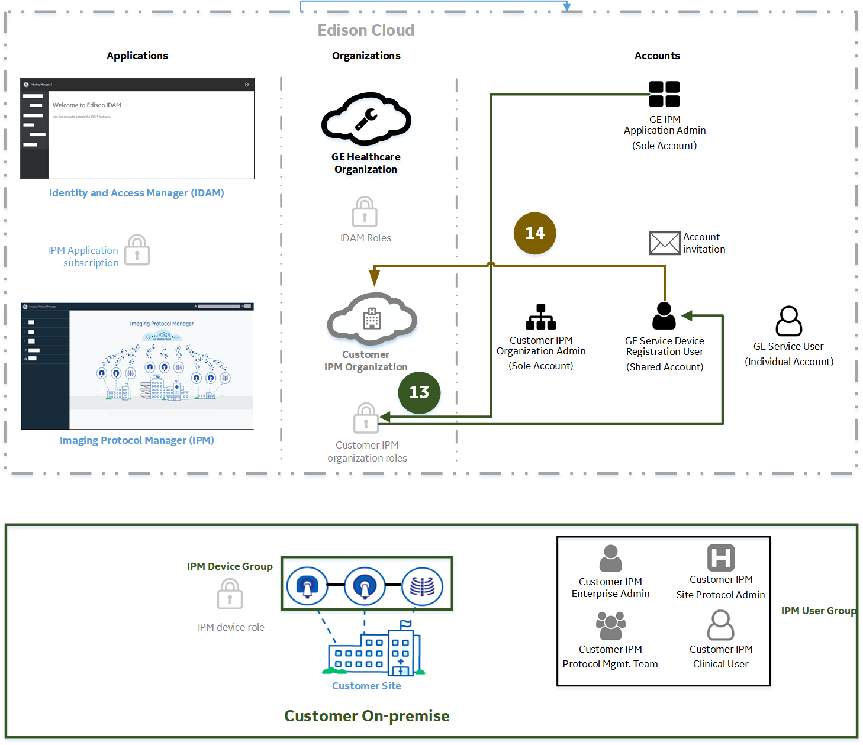
Task: Click the GE Service Device Registration User icon
Action: pyautogui.click(x=664, y=316)
